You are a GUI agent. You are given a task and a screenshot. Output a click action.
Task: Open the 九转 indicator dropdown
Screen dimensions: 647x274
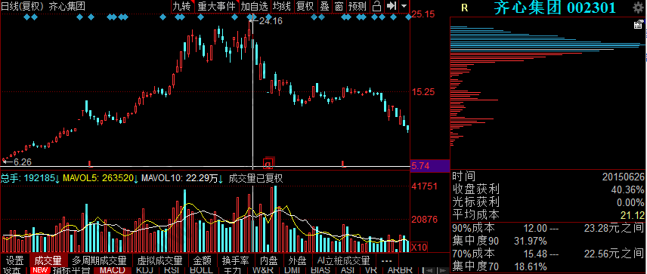[x=181, y=6]
